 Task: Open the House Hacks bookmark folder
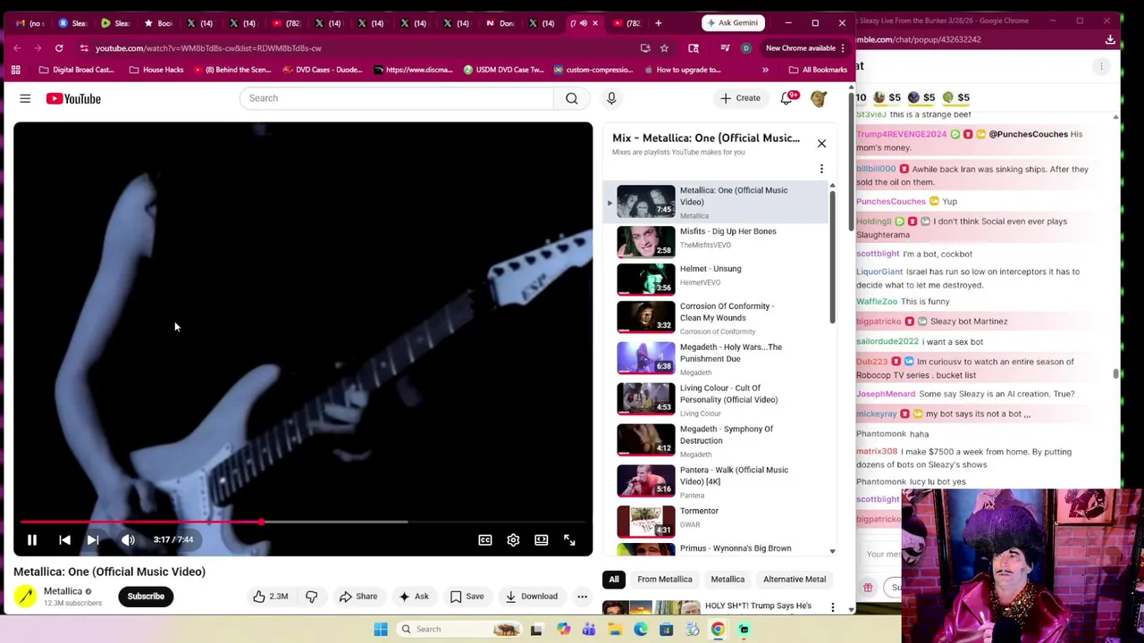(156, 70)
